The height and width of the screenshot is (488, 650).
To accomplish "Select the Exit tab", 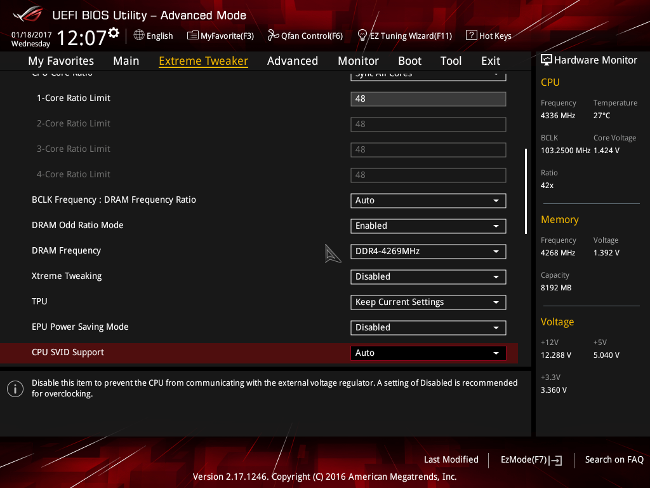I will 491,61.
